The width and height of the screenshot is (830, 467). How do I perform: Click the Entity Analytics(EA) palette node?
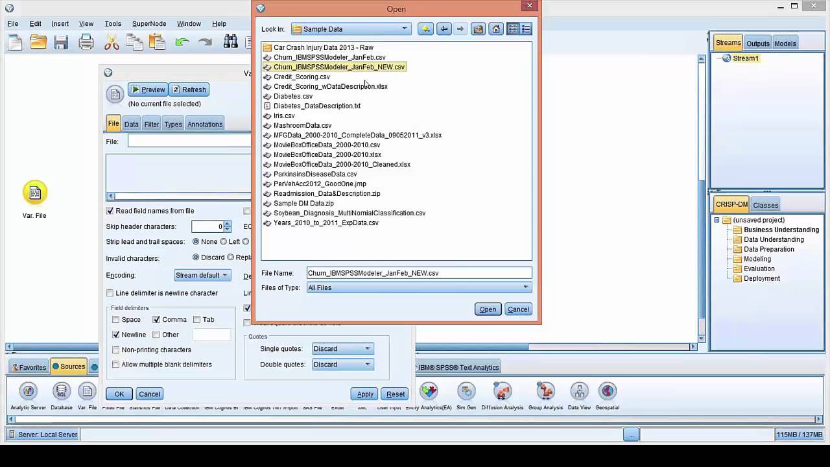coord(429,391)
